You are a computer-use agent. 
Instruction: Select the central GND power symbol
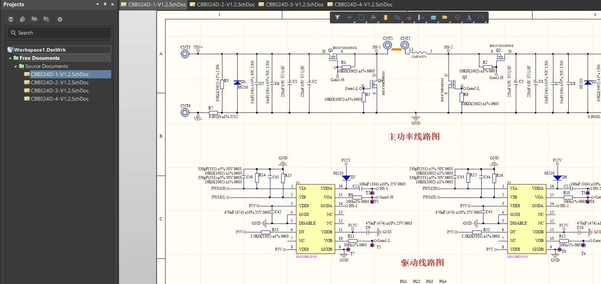pos(416,119)
